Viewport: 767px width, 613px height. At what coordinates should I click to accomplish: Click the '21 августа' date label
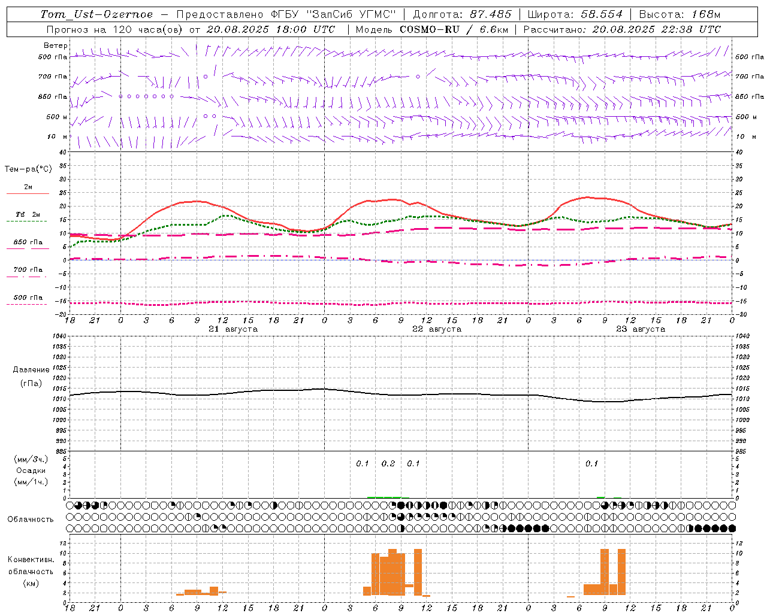[x=233, y=329]
